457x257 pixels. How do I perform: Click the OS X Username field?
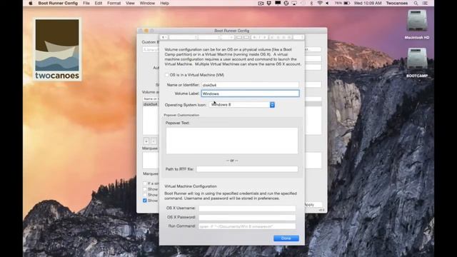(x=247, y=208)
